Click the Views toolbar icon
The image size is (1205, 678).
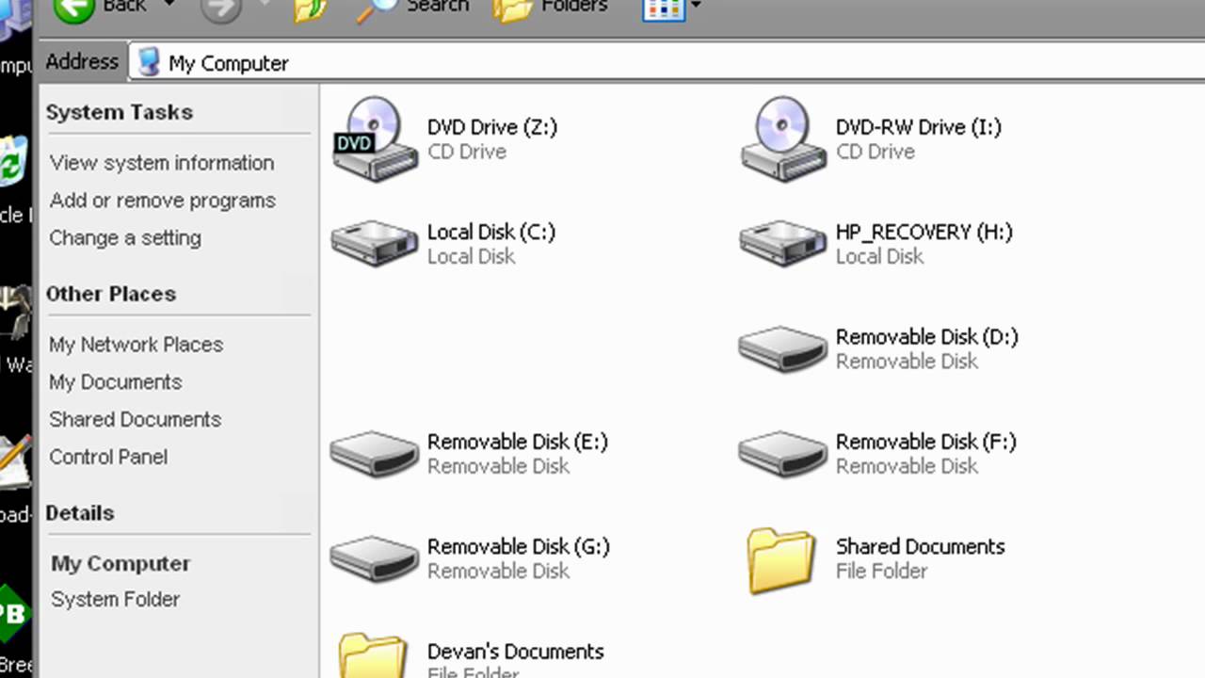click(x=663, y=9)
